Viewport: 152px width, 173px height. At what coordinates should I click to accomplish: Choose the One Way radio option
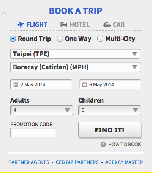click(x=60, y=39)
